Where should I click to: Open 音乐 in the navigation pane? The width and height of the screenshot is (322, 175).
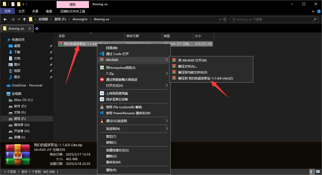point(17,77)
